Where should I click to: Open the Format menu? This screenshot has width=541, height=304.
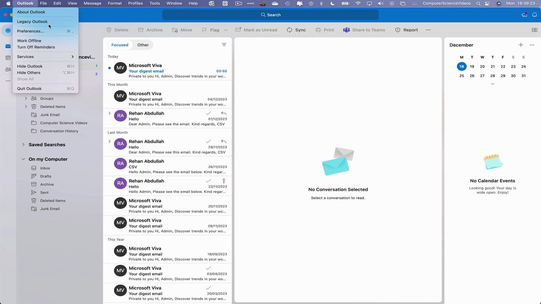[115, 3]
